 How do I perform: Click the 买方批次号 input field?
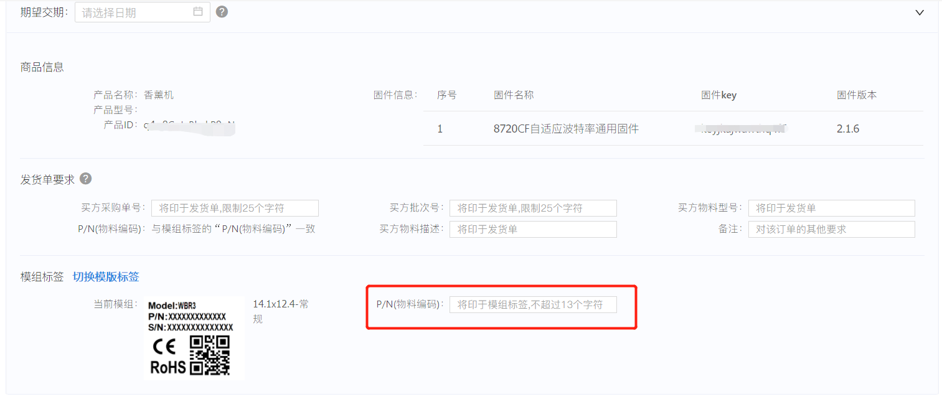coord(533,208)
